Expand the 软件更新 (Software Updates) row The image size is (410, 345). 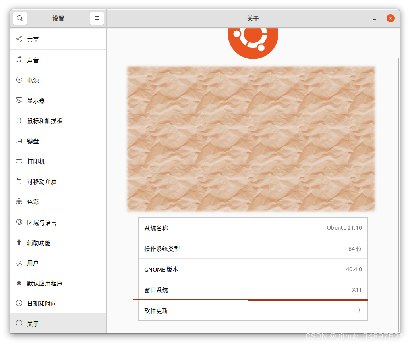coord(253,310)
